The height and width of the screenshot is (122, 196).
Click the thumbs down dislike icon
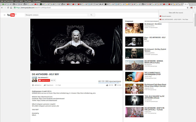click(115, 85)
